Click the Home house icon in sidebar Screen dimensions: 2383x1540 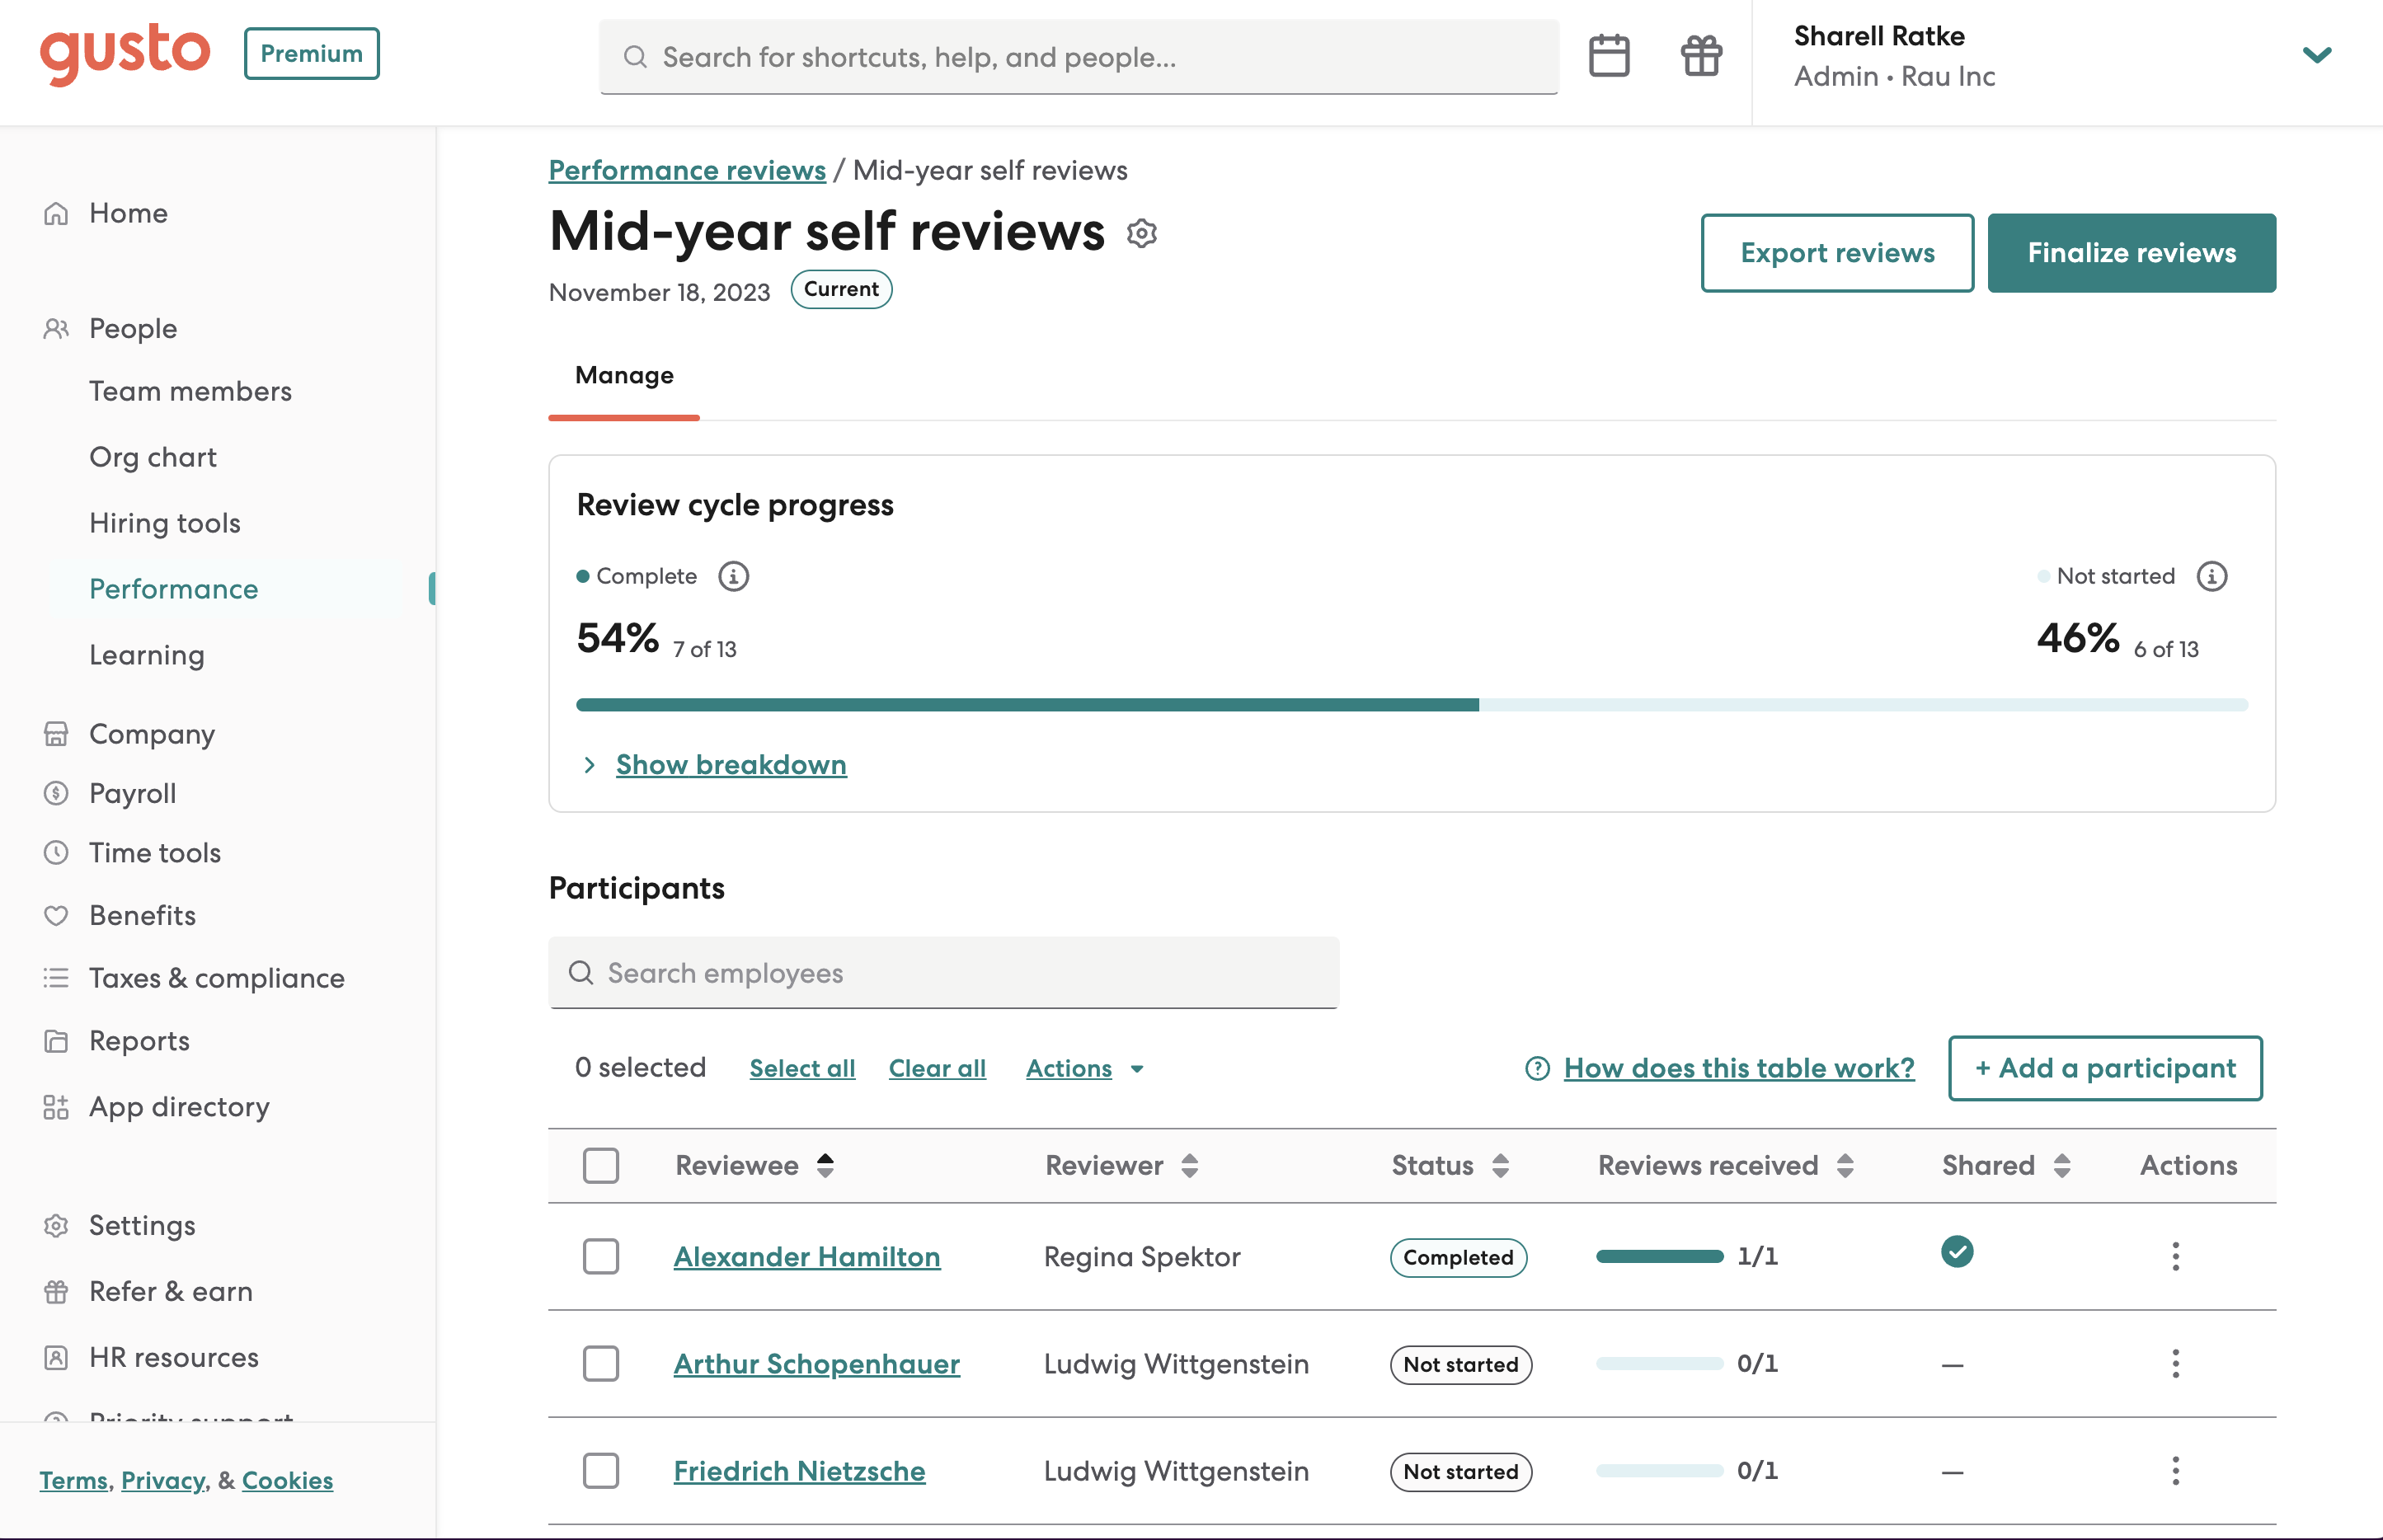click(x=56, y=213)
